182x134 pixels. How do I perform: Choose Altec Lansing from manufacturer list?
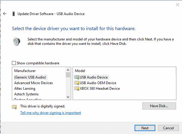25,89
